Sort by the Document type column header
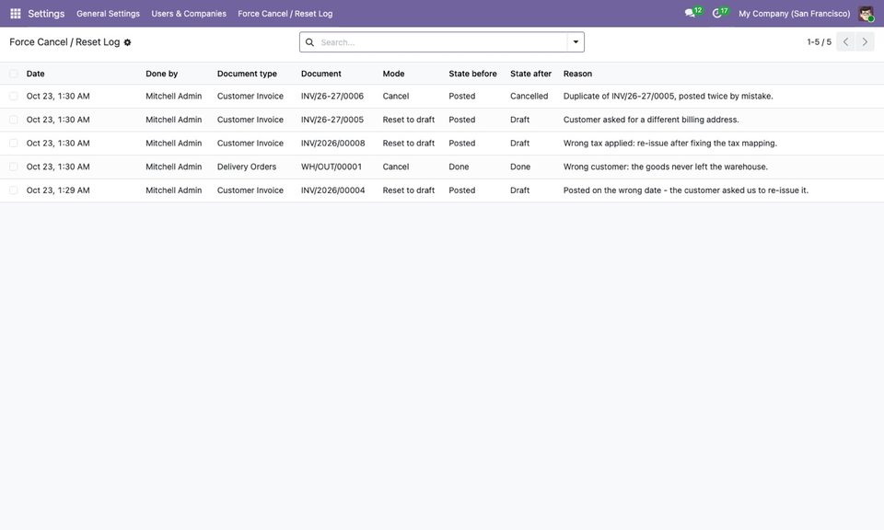Image resolution: width=884 pixels, height=530 pixels. 247,74
